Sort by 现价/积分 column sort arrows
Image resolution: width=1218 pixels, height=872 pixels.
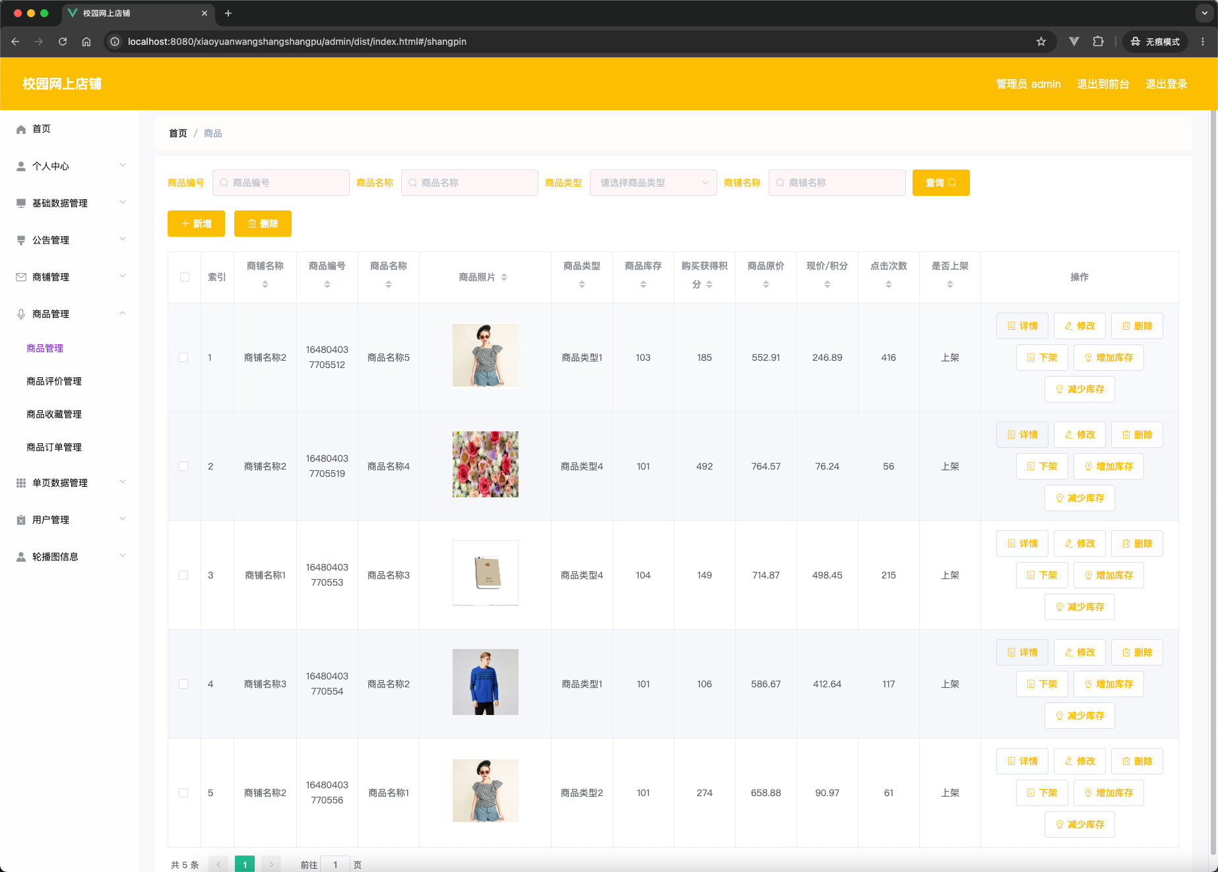(x=827, y=284)
